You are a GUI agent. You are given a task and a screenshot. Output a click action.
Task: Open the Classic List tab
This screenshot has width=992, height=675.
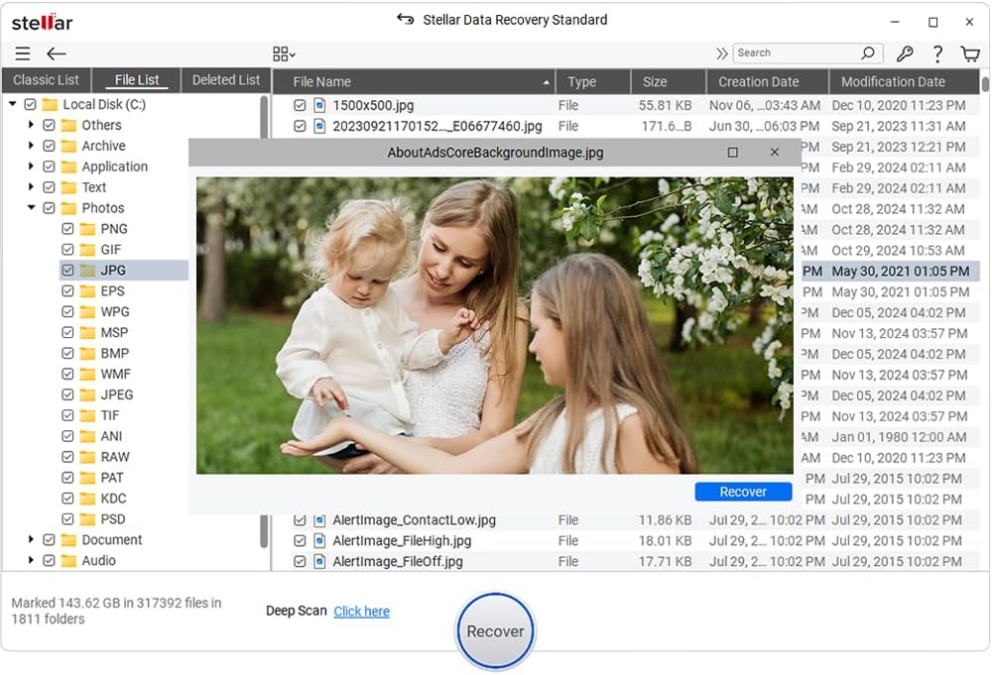(46, 79)
